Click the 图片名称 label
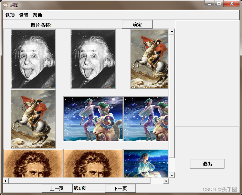The height and width of the screenshot is (195, 242). click(x=41, y=25)
